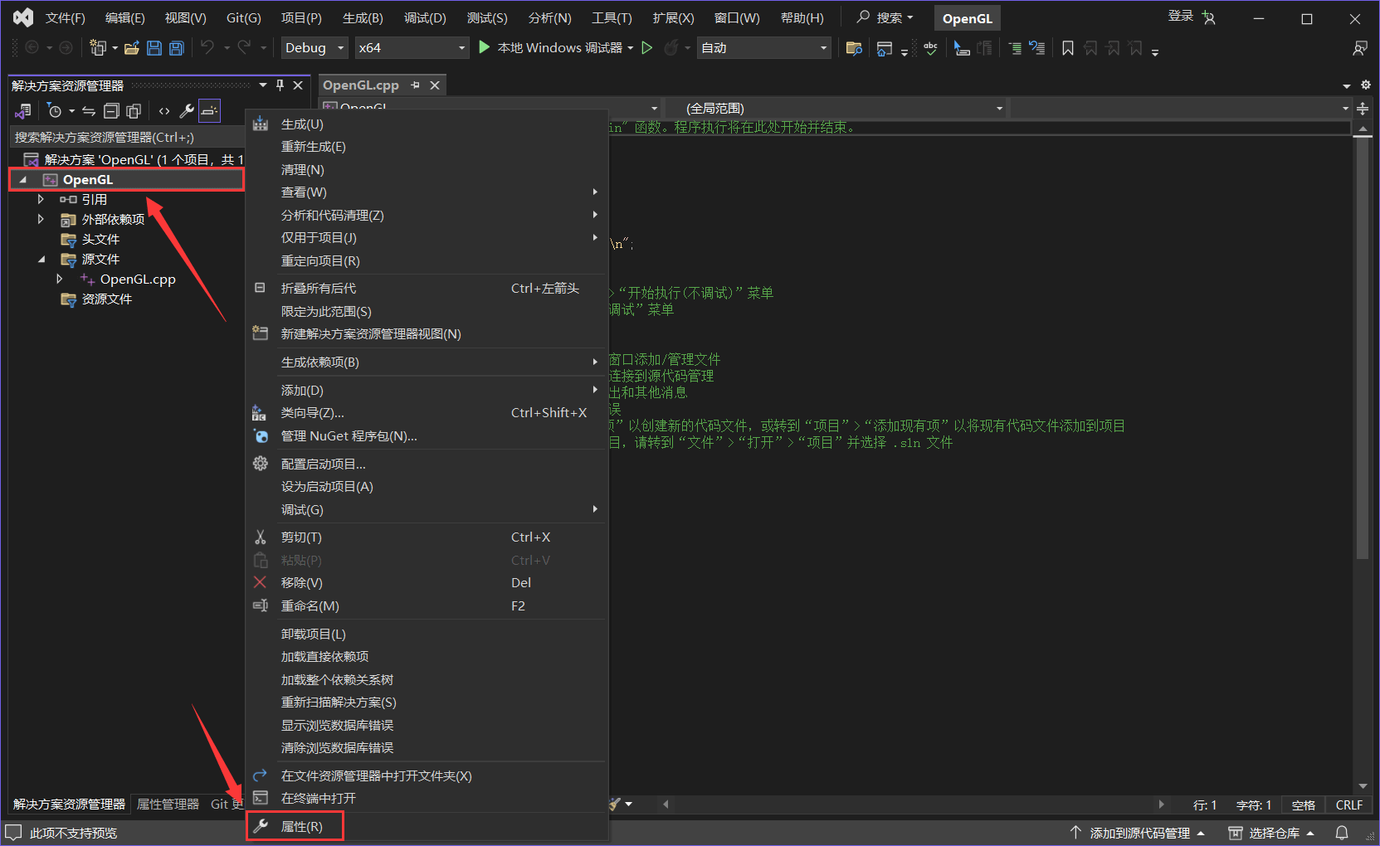The height and width of the screenshot is (846, 1380).
Task: Click the New Project toolbar icon
Action: 98,48
